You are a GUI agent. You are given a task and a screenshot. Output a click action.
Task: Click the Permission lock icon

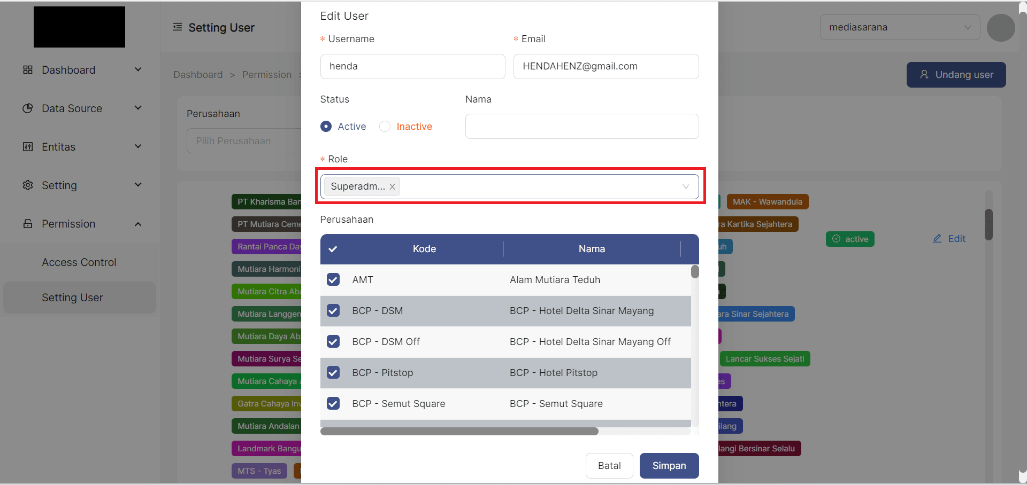[x=27, y=223]
